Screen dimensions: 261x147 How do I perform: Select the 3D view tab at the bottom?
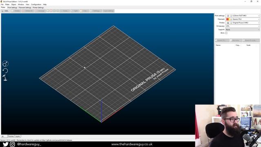4,136
